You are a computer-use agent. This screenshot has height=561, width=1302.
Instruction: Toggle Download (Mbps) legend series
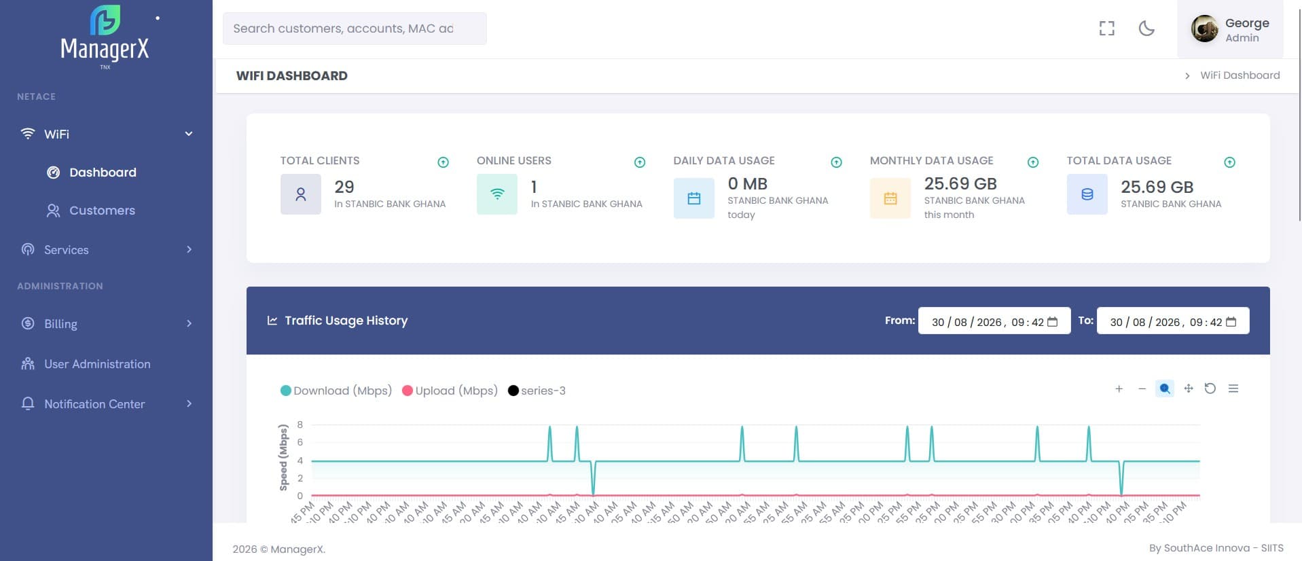[x=336, y=391]
